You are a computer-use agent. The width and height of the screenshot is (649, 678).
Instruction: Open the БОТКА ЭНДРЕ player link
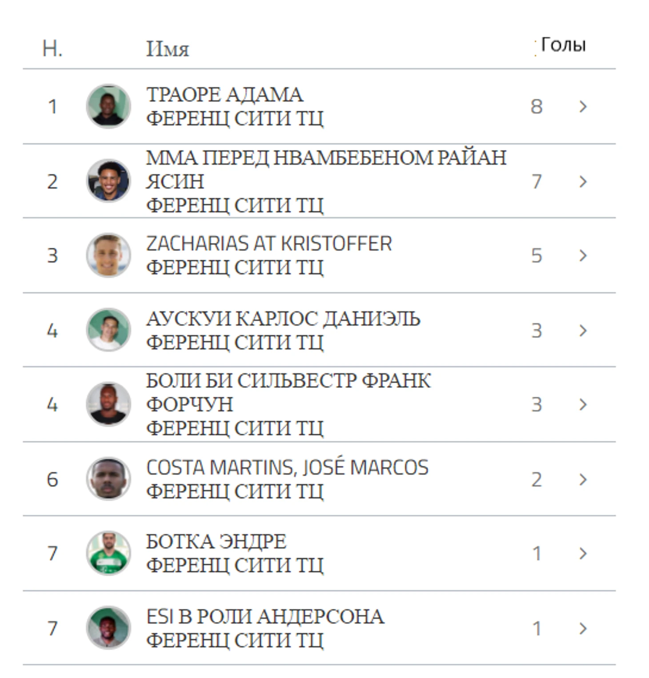216,542
